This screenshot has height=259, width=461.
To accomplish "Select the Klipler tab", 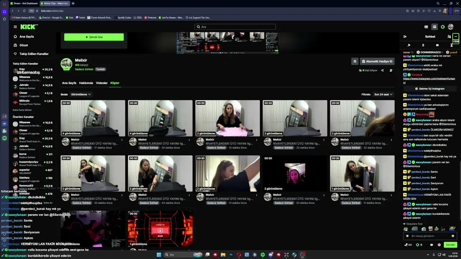I will (x=115, y=83).
